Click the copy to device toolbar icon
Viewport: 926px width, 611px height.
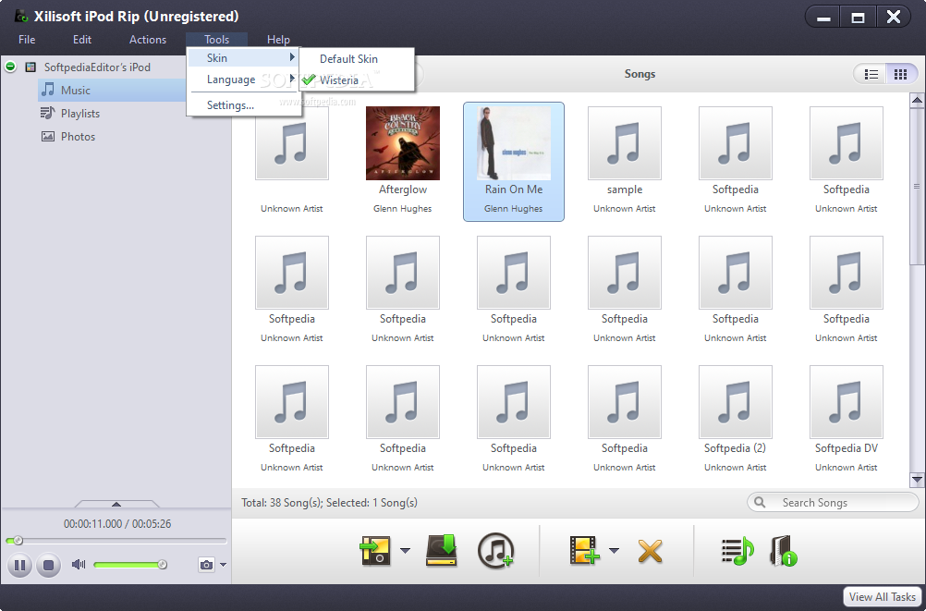pyautogui.click(x=375, y=551)
